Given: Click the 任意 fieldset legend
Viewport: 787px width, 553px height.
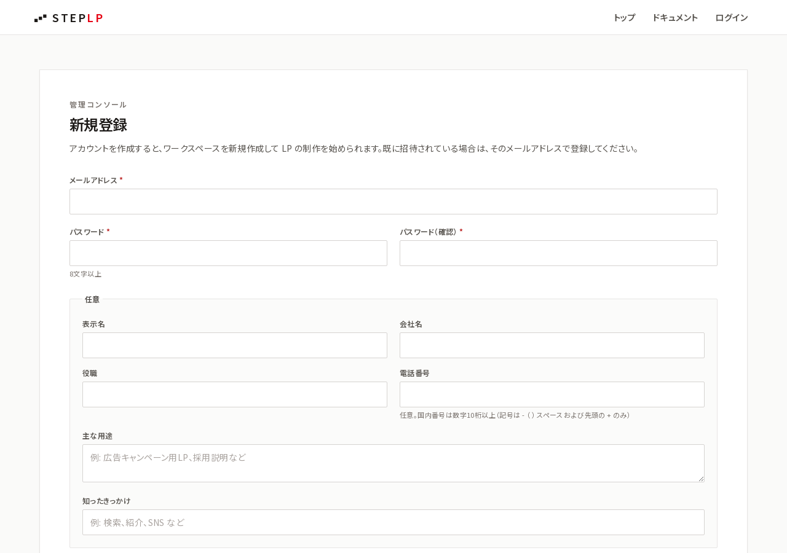Looking at the screenshot, I should [92, 299].
